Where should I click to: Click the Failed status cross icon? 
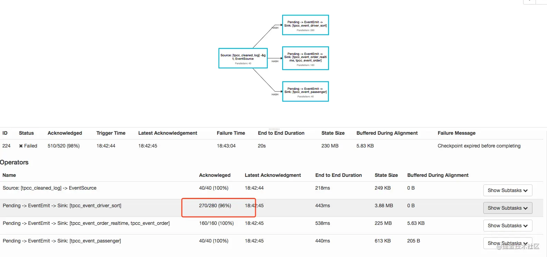tap(21, 146)
